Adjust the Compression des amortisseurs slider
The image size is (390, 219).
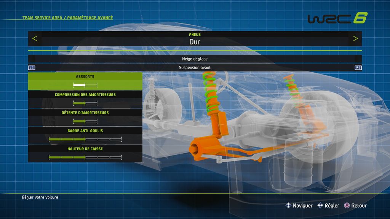[85, 103]
